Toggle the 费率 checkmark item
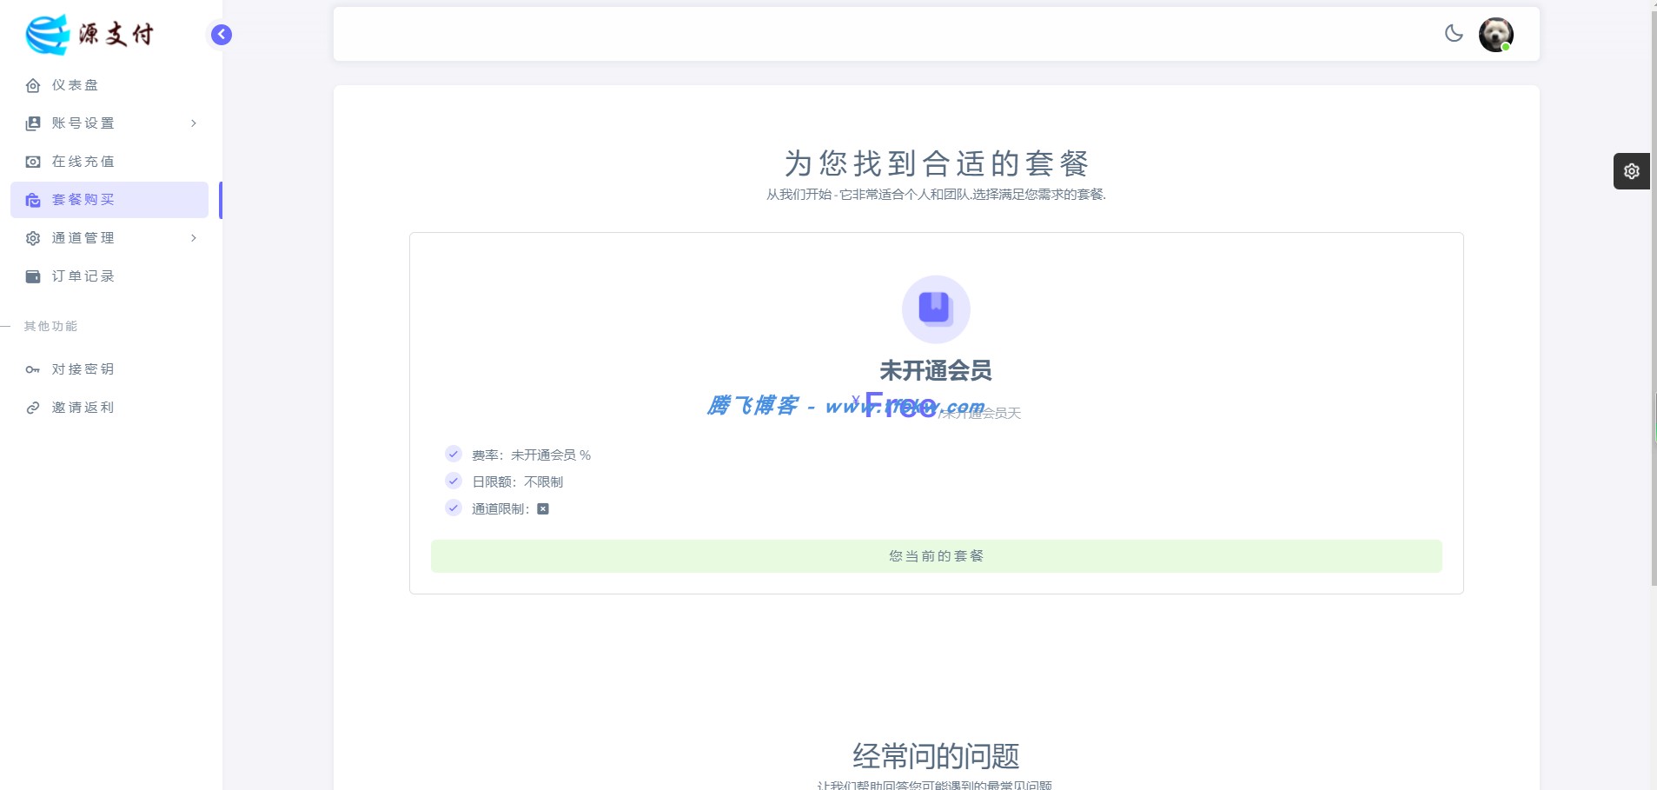The width and height of the screenshot is (1657, 790). 454,453
